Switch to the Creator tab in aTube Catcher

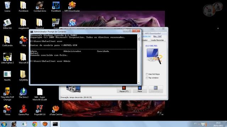pyautogui.click(x=144, y=40)
